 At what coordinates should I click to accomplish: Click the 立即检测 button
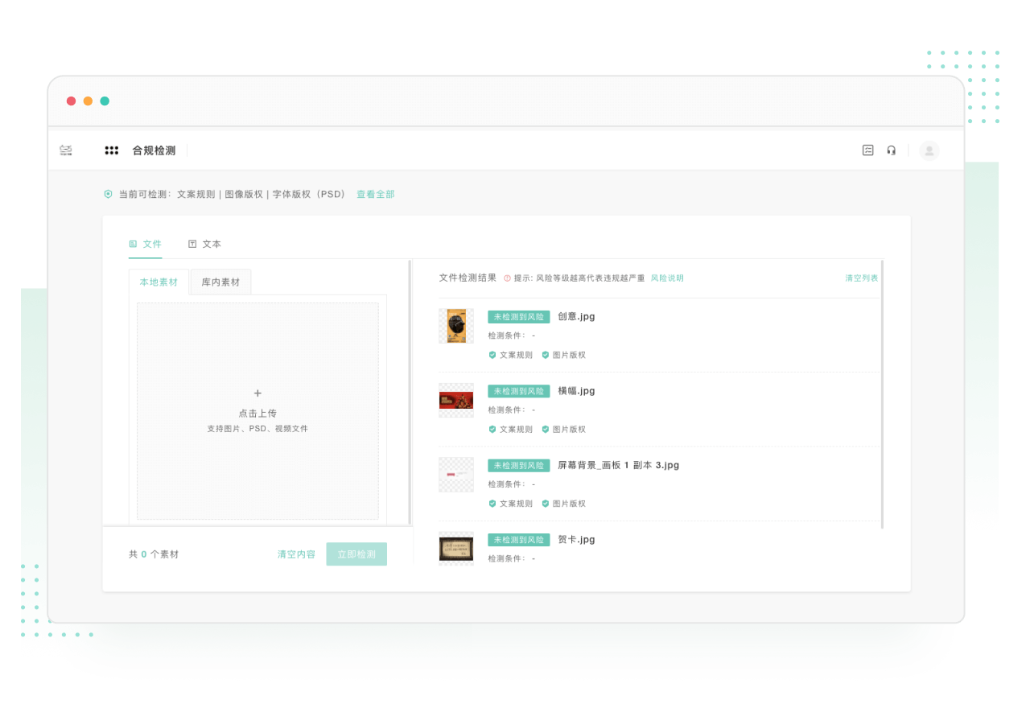pos(356,554)
